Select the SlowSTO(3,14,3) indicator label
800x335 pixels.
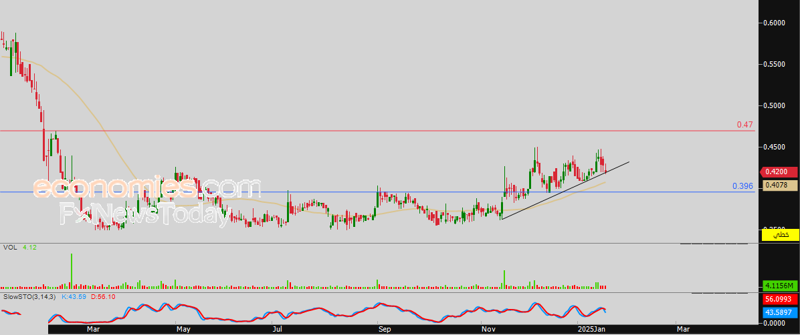pos(29,296)
